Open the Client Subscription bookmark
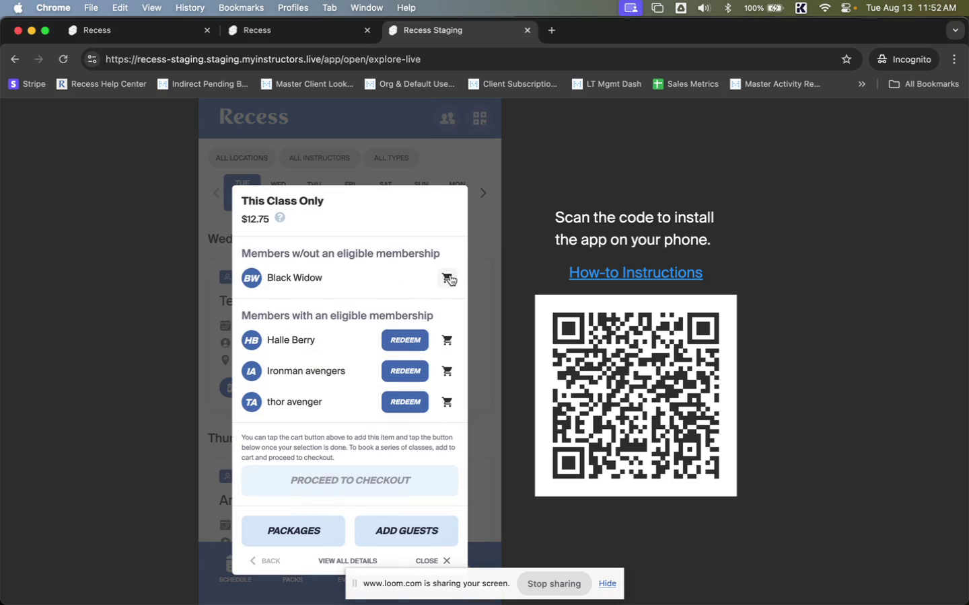This screenshot has height=605, width=969. tap(513, 84)
